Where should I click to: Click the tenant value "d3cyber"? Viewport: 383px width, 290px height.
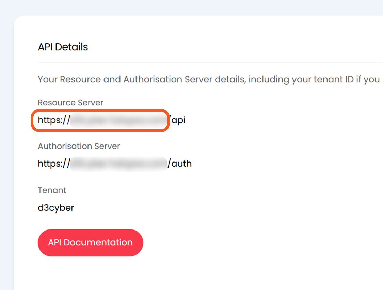(56, 207)
